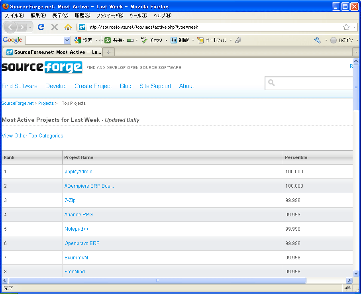
Task: Open the ヘルプ(H) menu
Action: tap(162, 16)
